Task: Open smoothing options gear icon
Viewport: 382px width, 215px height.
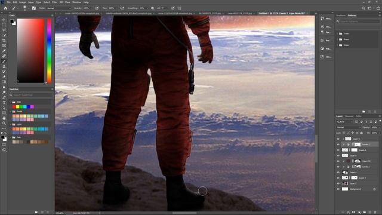Action: pyautogui.click(x=153, y=8)
